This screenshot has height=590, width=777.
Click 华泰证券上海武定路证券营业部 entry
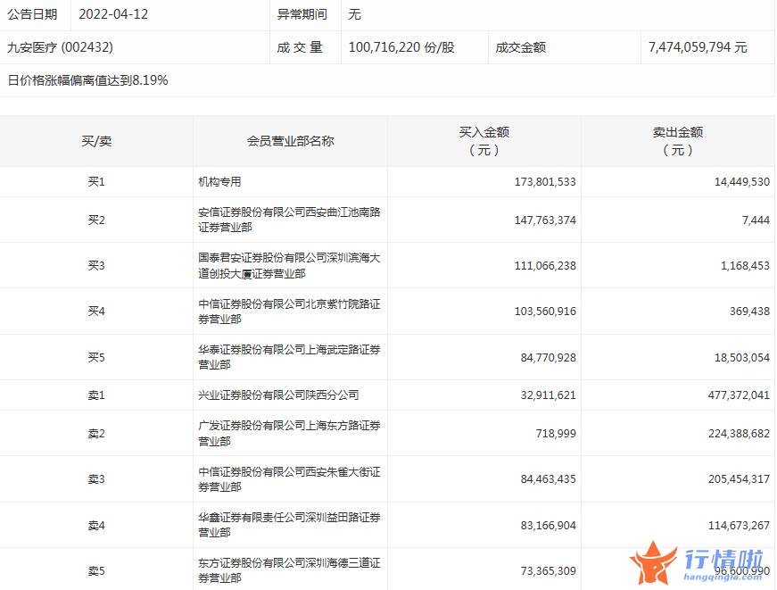[289, 357]
